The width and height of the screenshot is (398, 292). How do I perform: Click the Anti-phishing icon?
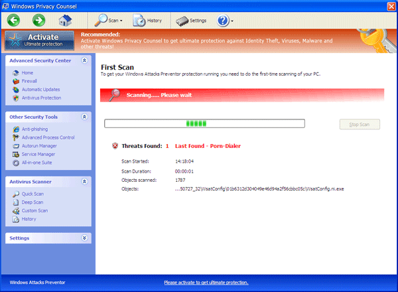pos(16,129)
